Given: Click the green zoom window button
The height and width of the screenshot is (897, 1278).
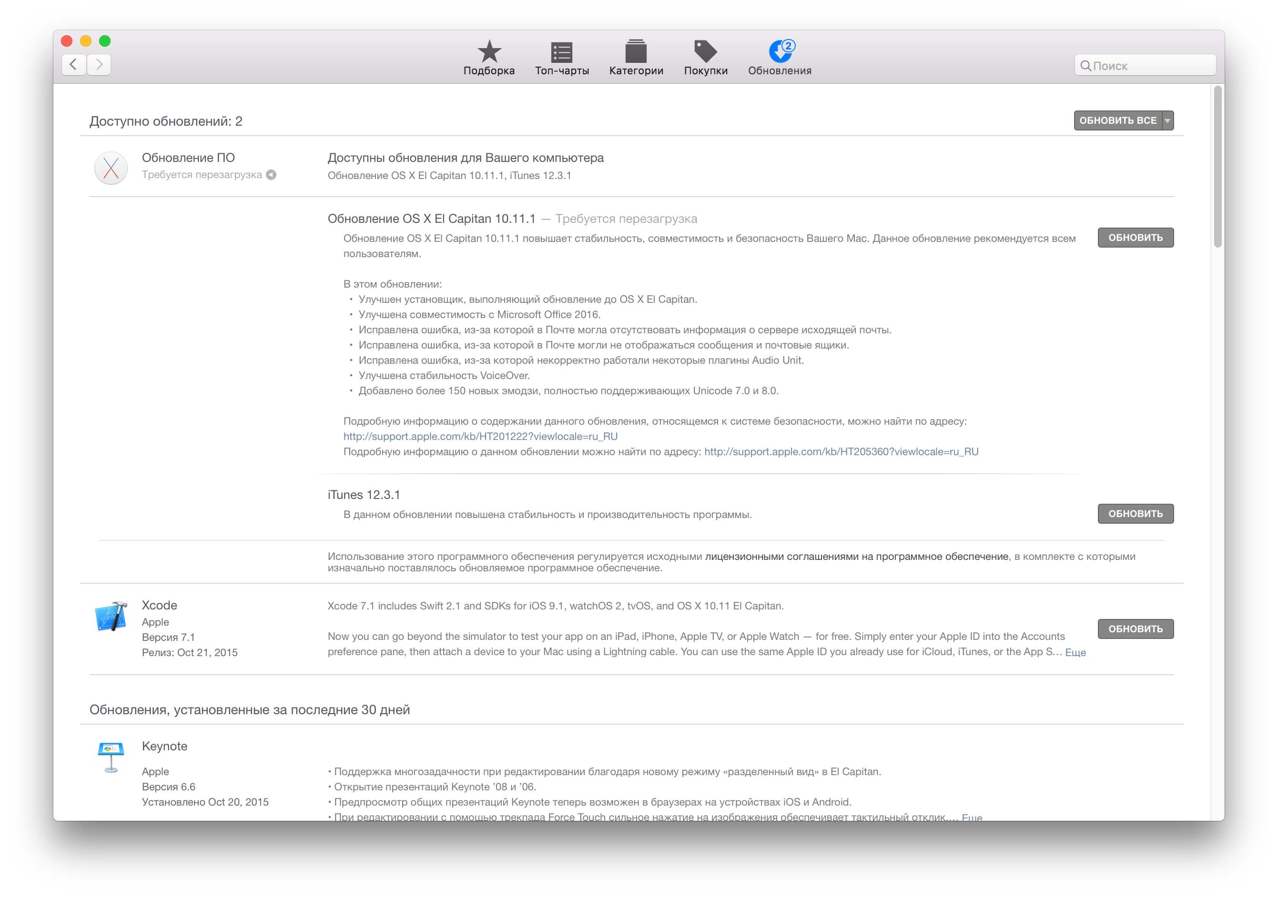Looking at the screenshot, I should click(x=105, y=40).
